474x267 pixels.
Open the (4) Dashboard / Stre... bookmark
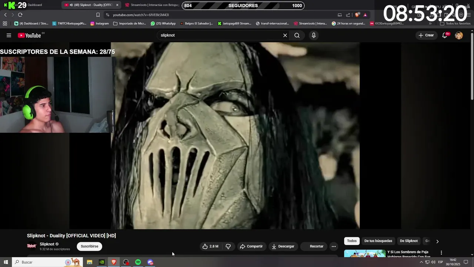pyautogui.click(x=31, y=23)
